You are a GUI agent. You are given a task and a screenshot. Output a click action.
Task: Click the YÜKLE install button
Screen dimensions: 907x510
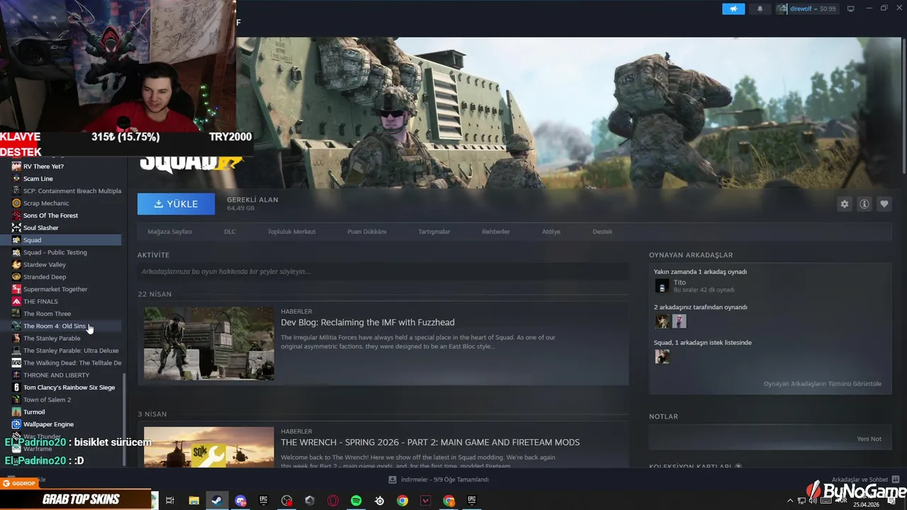point(176,204)
